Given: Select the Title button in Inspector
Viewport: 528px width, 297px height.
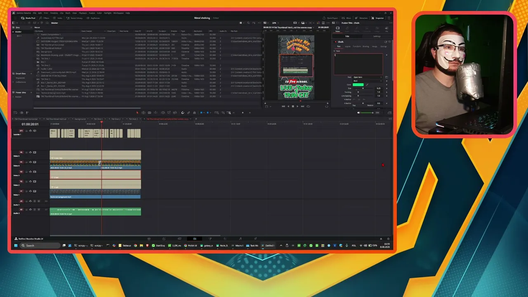Looking at the screenshot, I should click(x=347, y=36).
